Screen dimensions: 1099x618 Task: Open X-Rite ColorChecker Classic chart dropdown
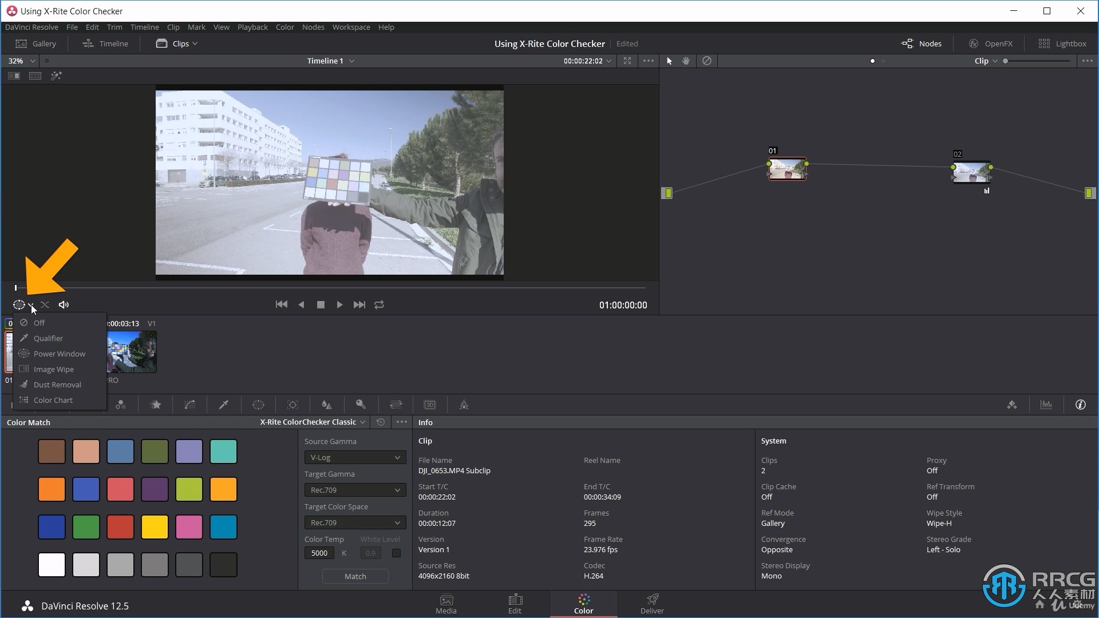point(313,422)
